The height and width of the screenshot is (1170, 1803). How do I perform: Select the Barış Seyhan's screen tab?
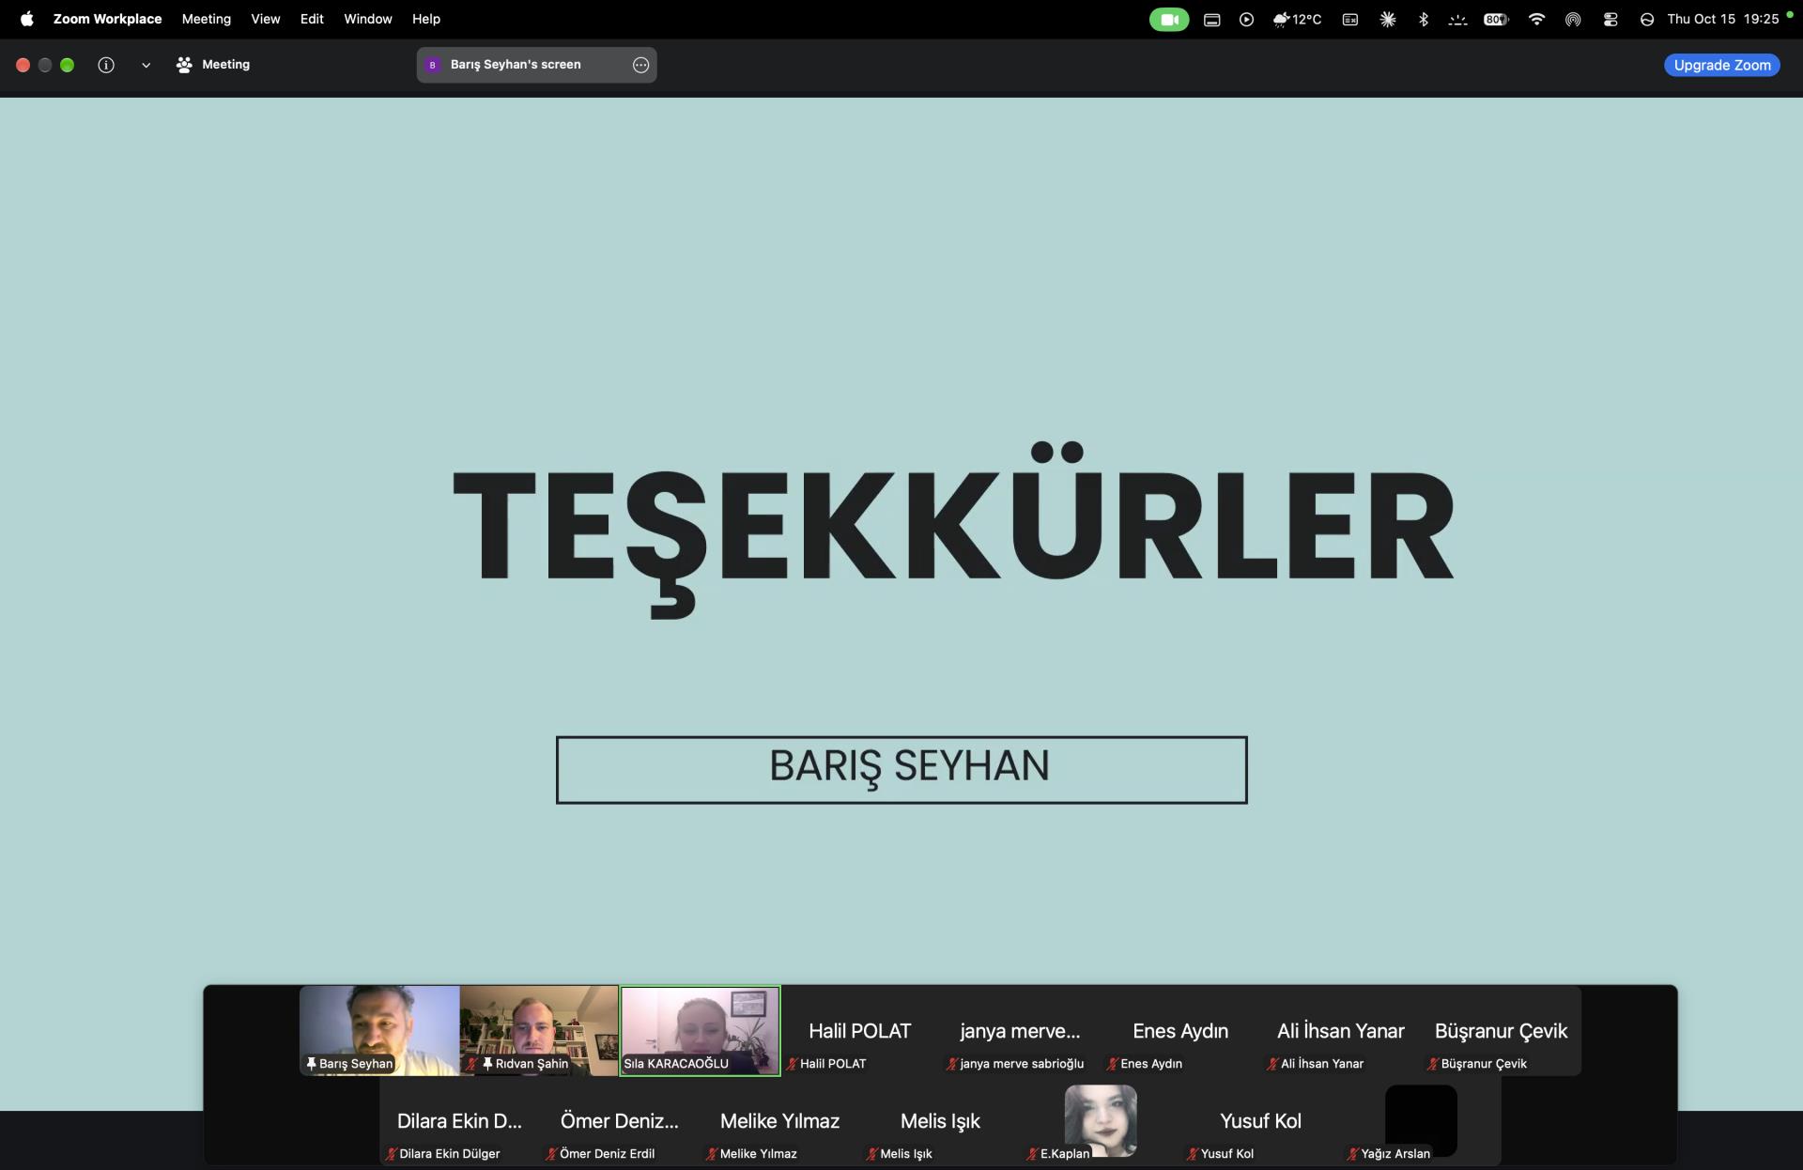(x=536, y=65)
